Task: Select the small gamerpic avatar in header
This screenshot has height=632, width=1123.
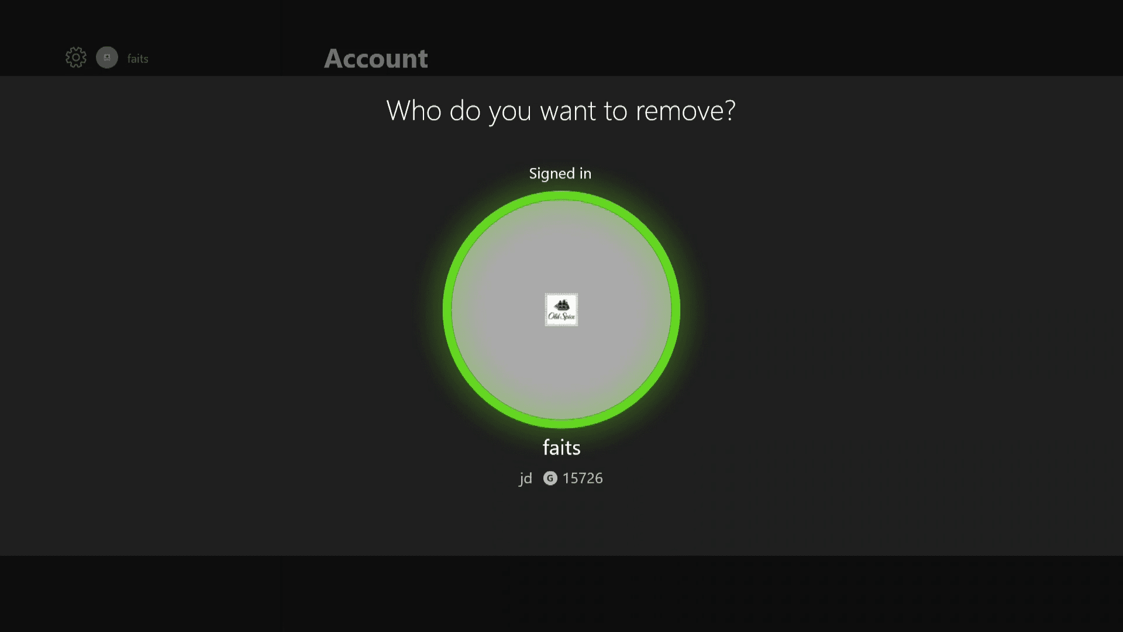Action: pyautogui.click(x=107, y=57)
